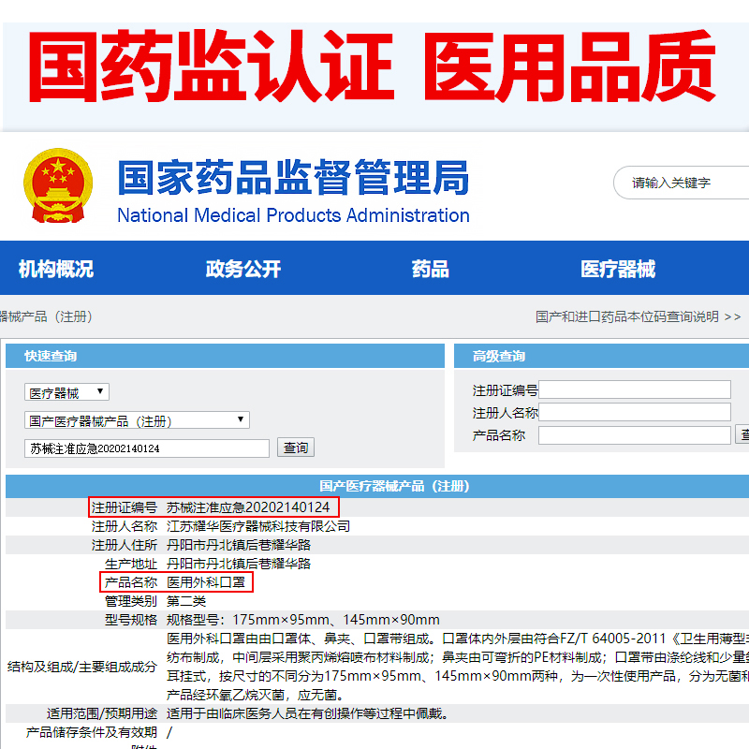Click product name 医用外科口罩
The width and height of the screenshot is (749, 749).
pos(206,582)
